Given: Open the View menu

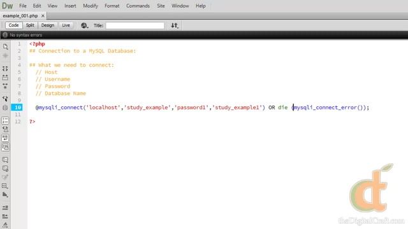Looking at the screenshot, I should point(52,6).
